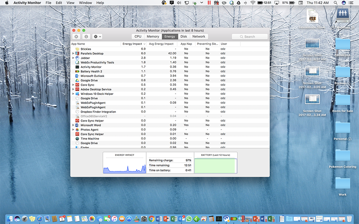Viewport: 359px width, 224px height.
Task: Select the WebEx Productivity Tools row
Action: tap(170, 62)
